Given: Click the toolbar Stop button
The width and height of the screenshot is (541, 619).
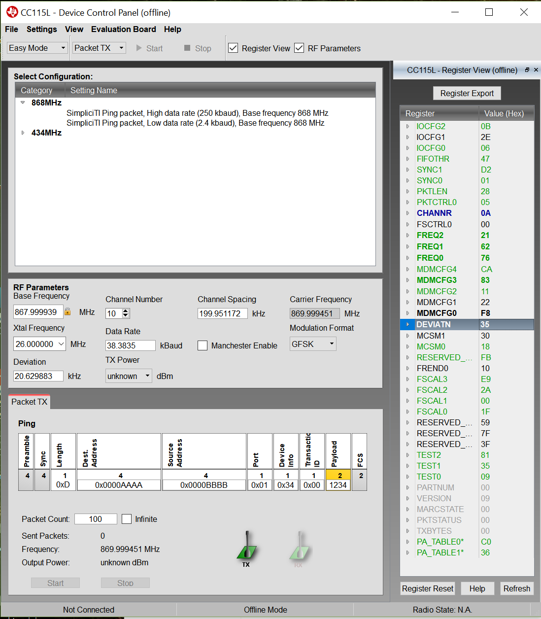Looking at the screenshot, I should click(198, 48).
